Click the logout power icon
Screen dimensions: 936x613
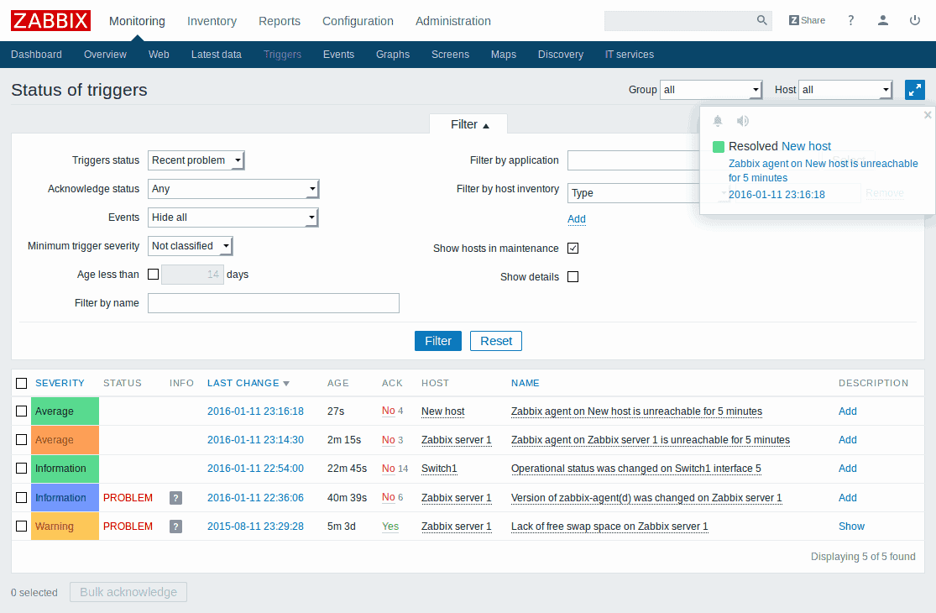tap(915, 21)
